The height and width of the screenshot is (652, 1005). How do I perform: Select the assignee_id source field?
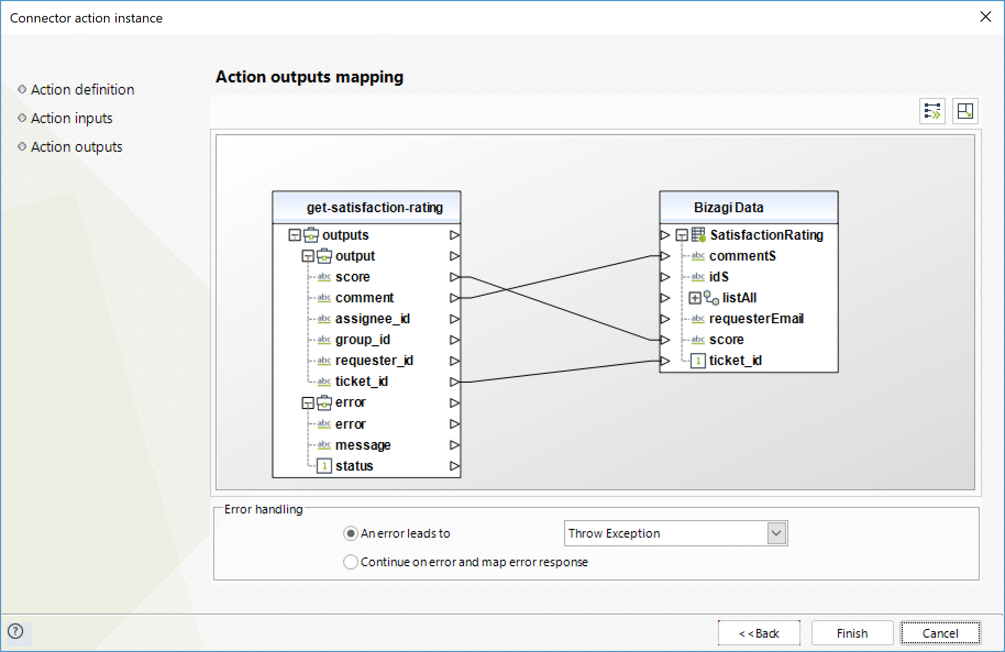click(x=373, y=319)
